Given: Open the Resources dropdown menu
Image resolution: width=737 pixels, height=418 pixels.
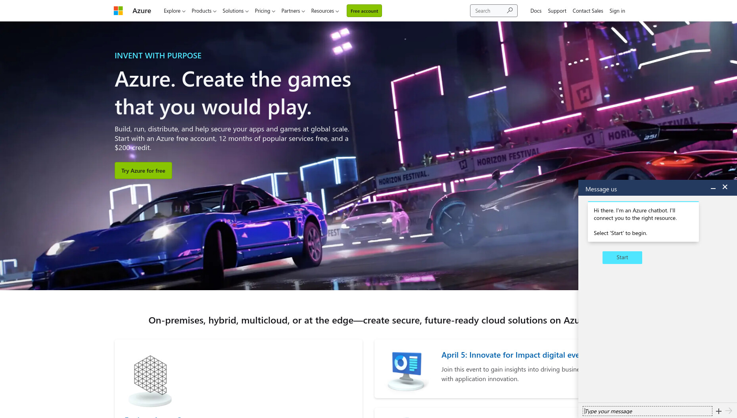Looking at the screenshot, I should click(x=325, y=11).
